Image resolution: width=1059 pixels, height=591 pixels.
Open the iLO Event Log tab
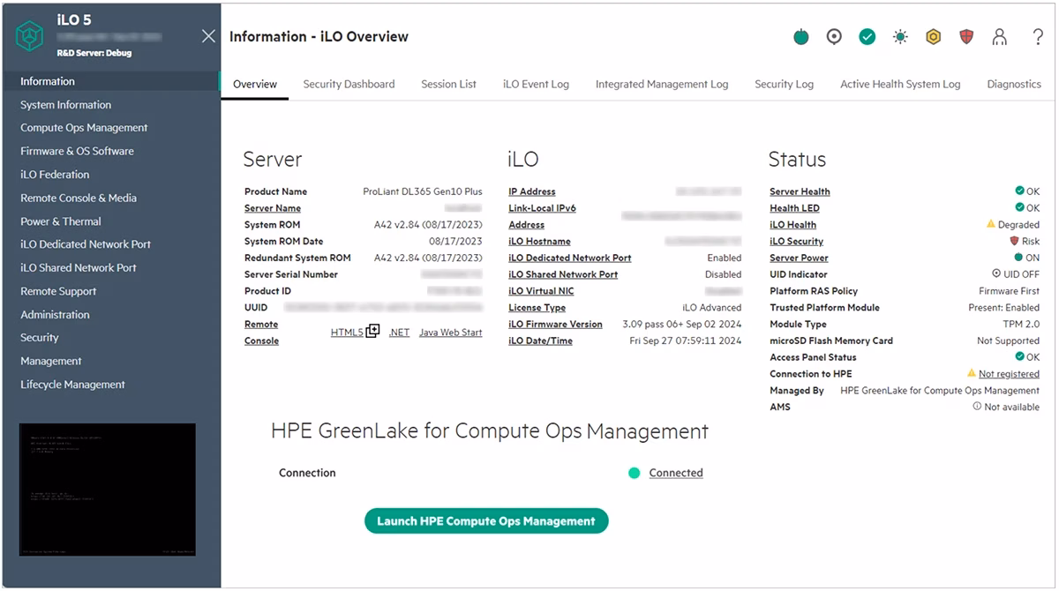coord(536,84)
